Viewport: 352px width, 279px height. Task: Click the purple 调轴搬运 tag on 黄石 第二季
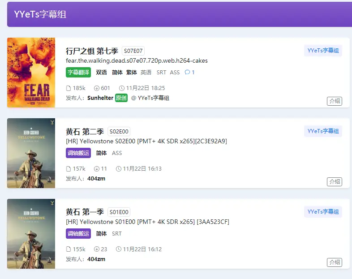point(78,153)
